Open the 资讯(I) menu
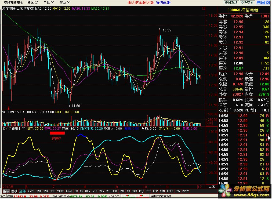Image resolution: width=272 pixels, height=199 pixels. click(x=32, y=3)
